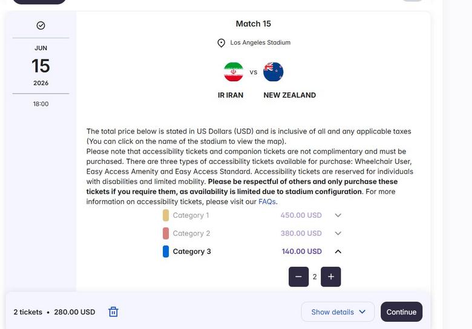
Task: Increase Category 3 ticket quantity
Action: pyautogui.click(x=330, y=276)
